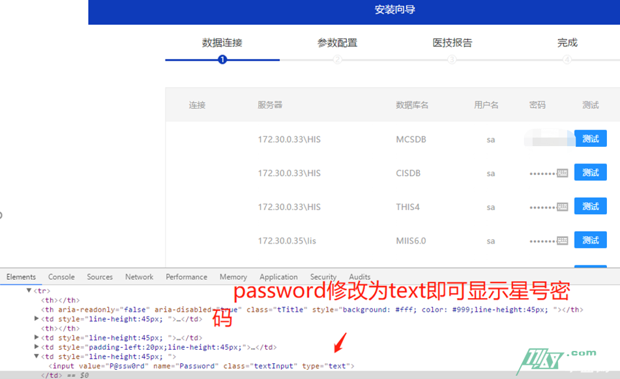Click the step 3 circle under 医技报告
The height and width of the screenshot is (379, 620).
click(x=452, y=60)
